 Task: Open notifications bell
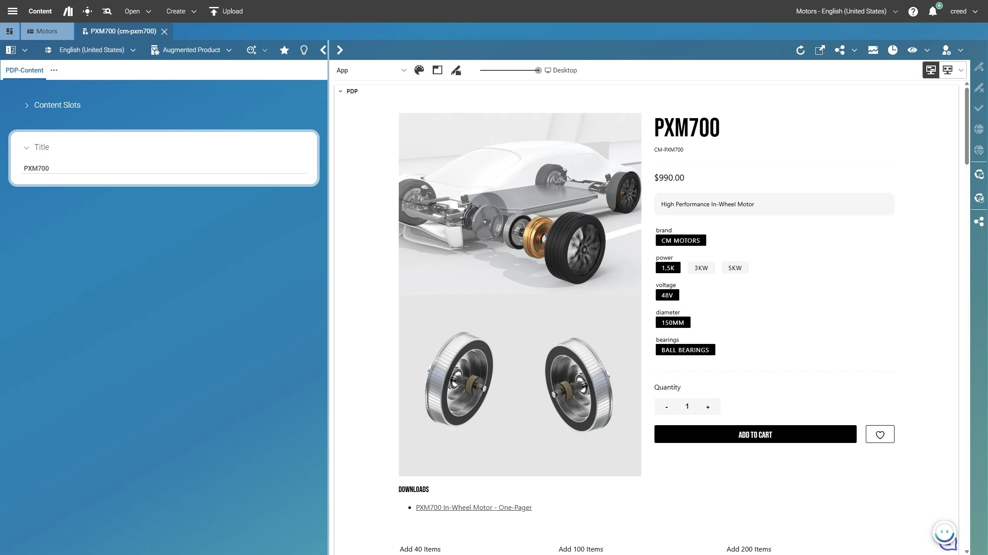point(932,11)
